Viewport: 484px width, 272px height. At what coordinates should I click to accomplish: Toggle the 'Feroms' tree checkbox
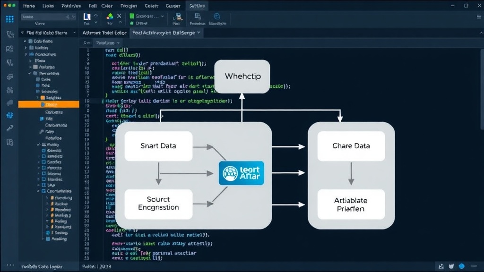point(44,168)
